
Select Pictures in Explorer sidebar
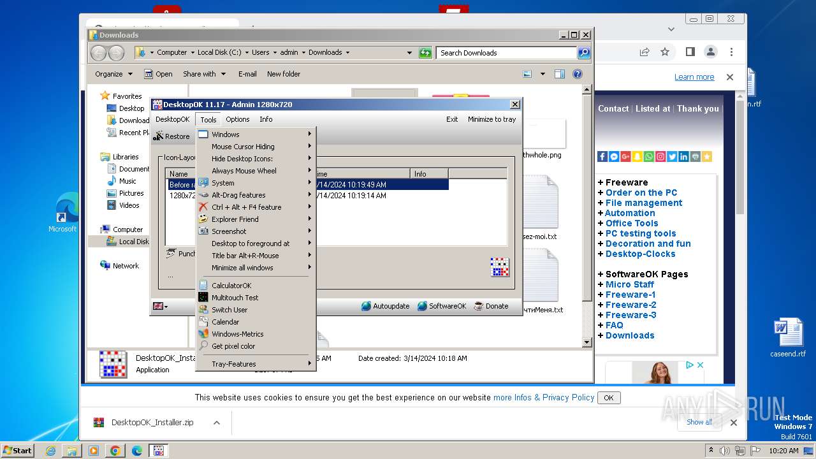pyautogui.click(x=131, y=193)
